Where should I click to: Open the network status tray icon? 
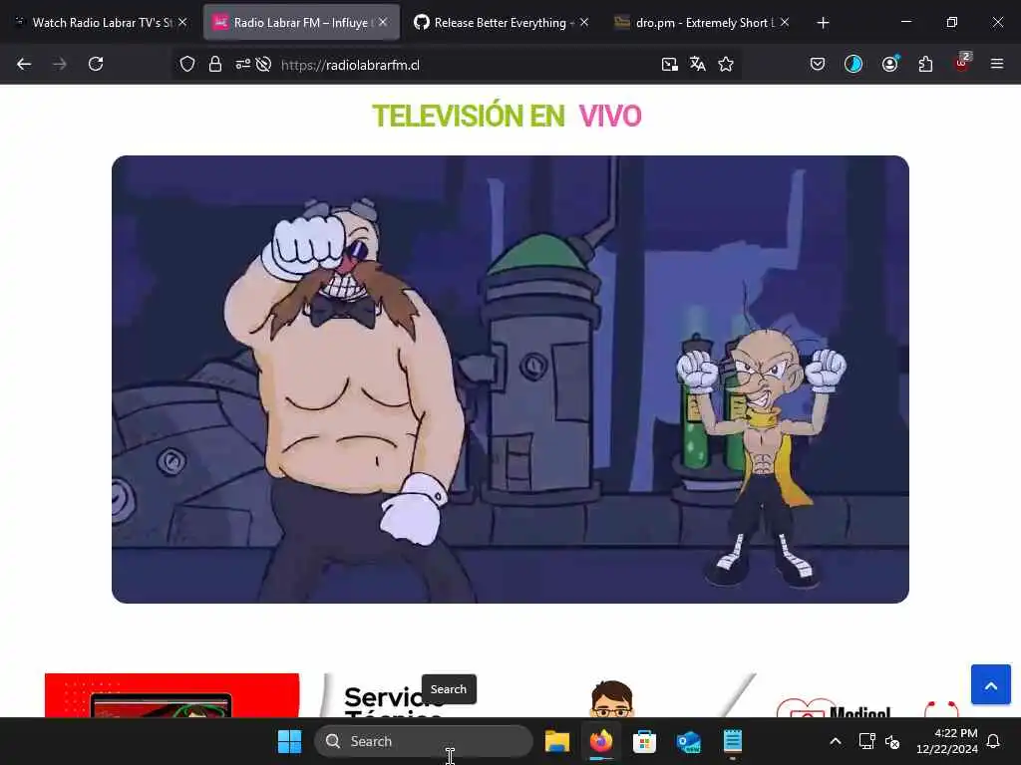point(866,741)
